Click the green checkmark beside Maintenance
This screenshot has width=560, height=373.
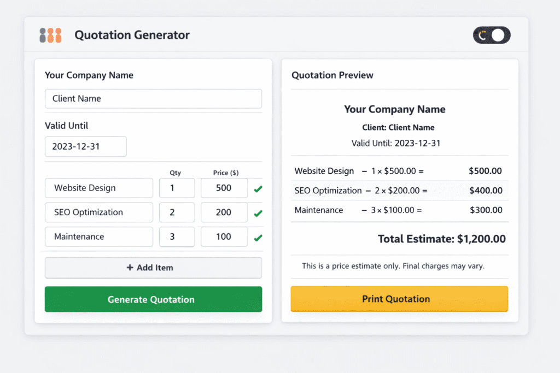pos(257,237)
